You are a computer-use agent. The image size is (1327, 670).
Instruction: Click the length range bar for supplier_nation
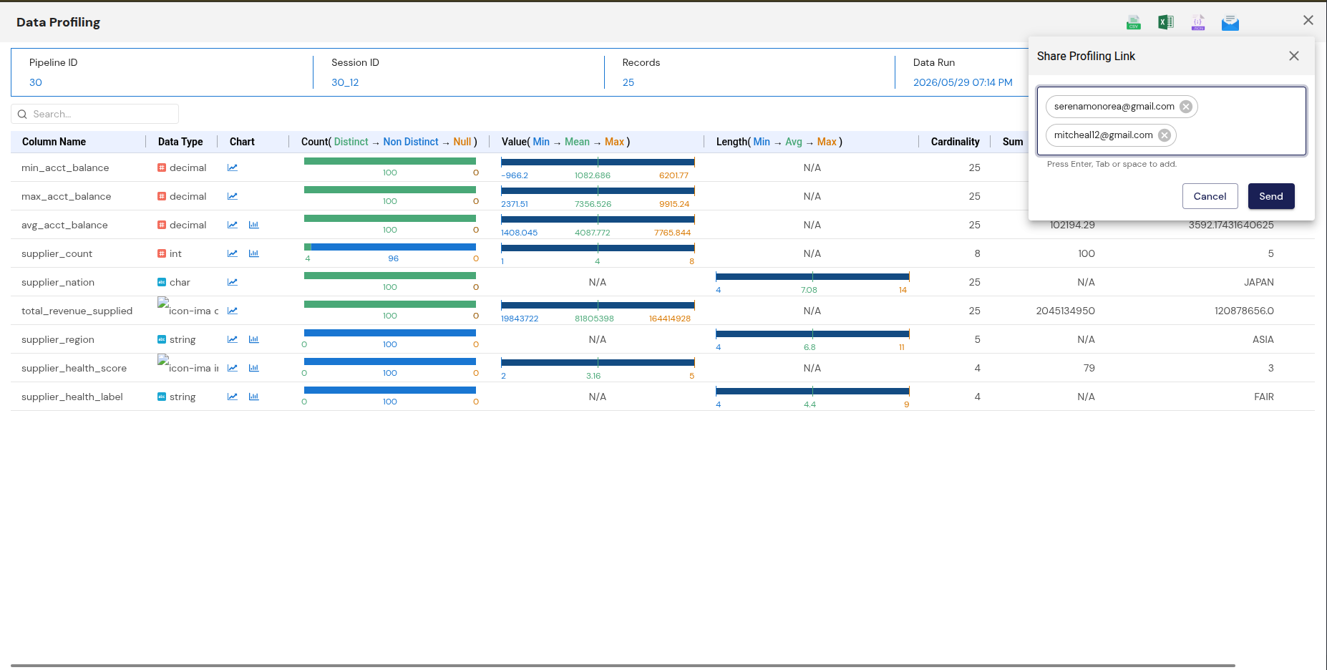tap(812, 276)
